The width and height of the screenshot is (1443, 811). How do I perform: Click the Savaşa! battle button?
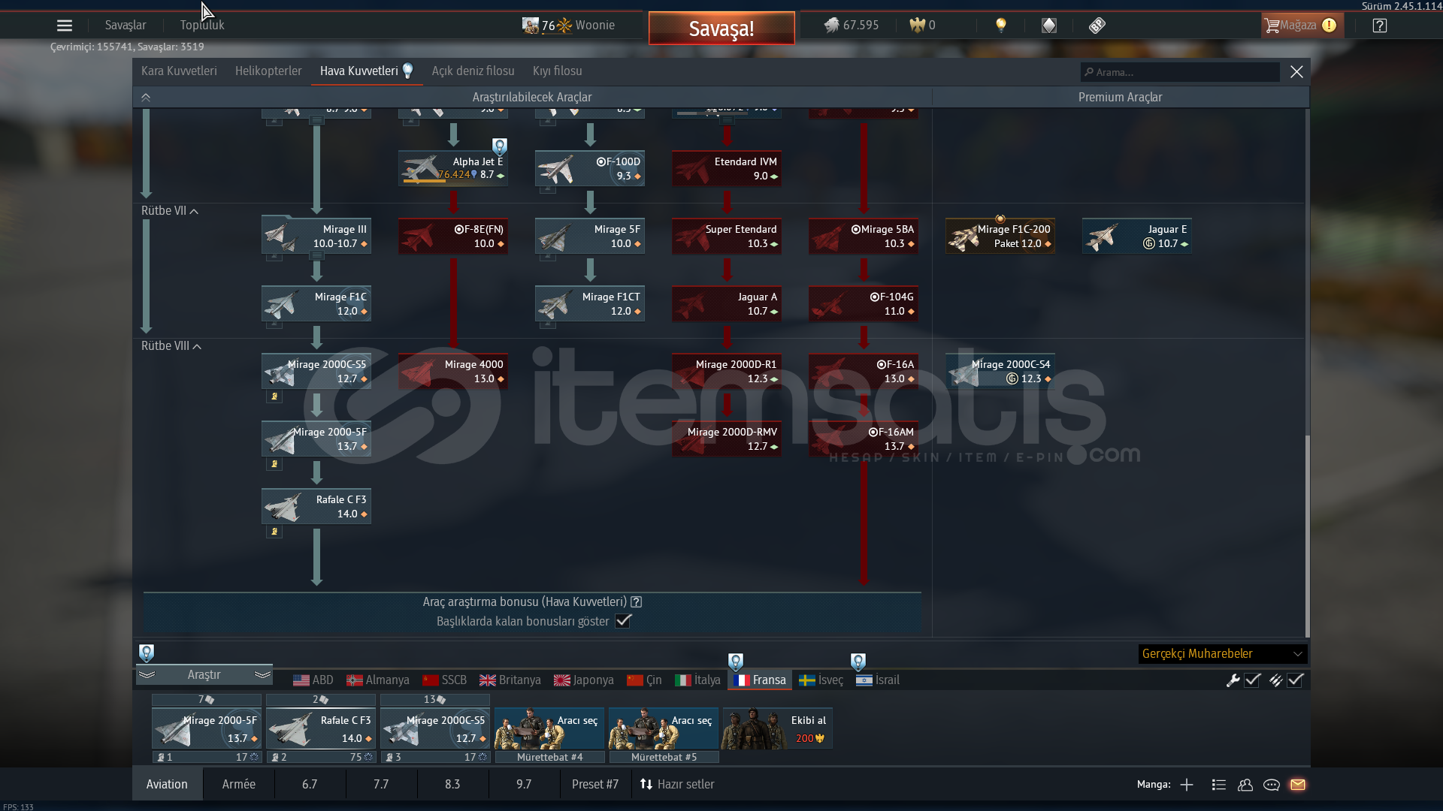pos(721,29)
